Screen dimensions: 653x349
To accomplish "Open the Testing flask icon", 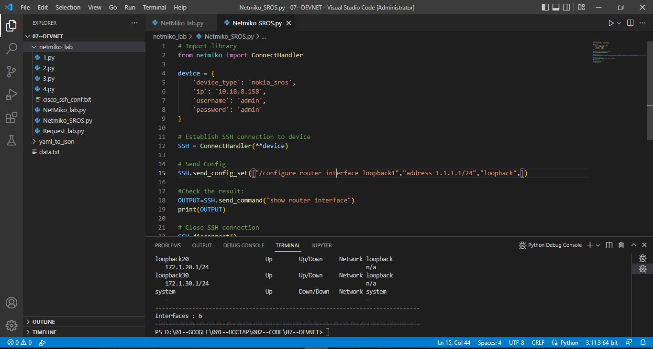I will (x=11, y=140).
